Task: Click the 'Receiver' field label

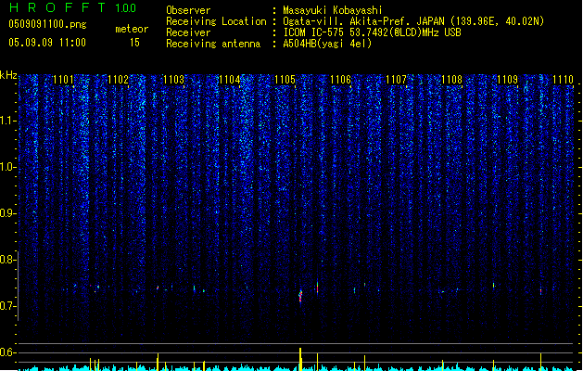Action: pyautogui.click(x=188, y=32)
